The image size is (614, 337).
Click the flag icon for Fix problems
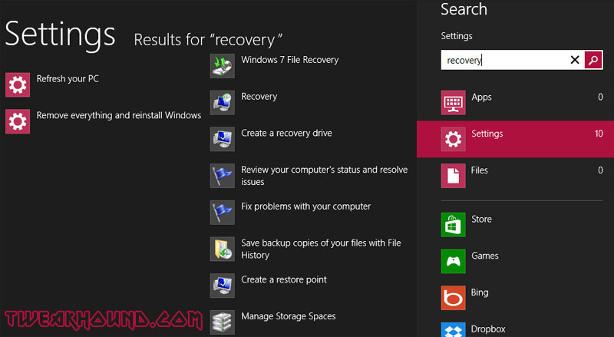point(223,213)
